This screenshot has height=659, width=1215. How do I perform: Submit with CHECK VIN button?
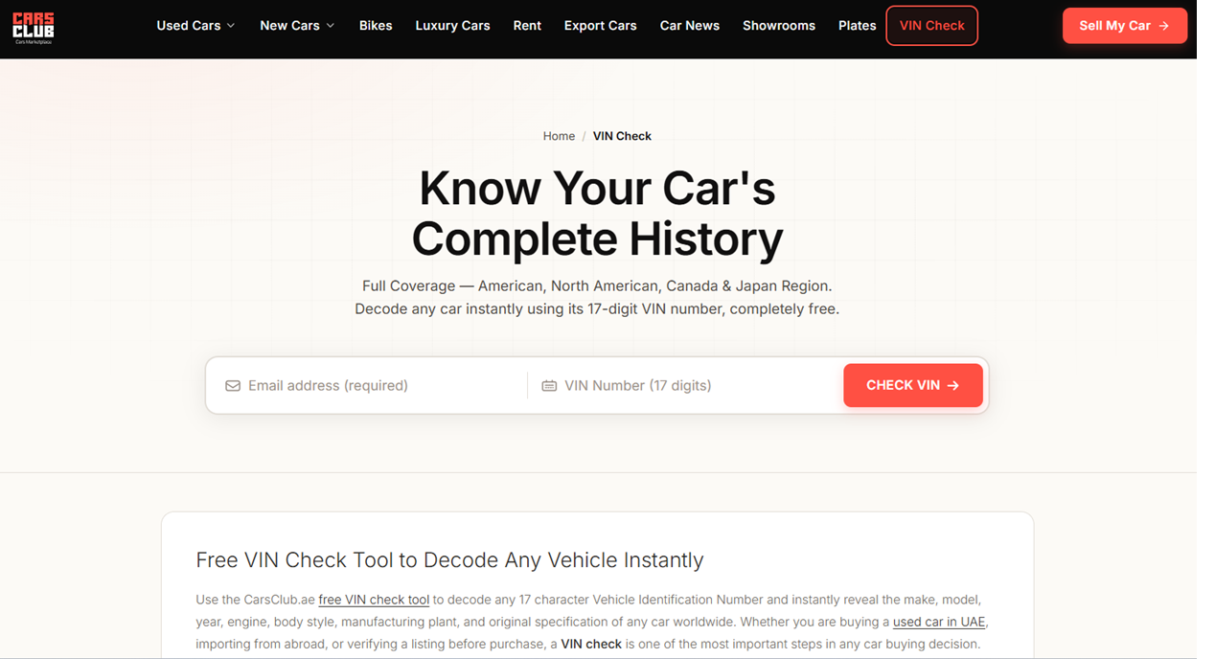tap(913, 385)
